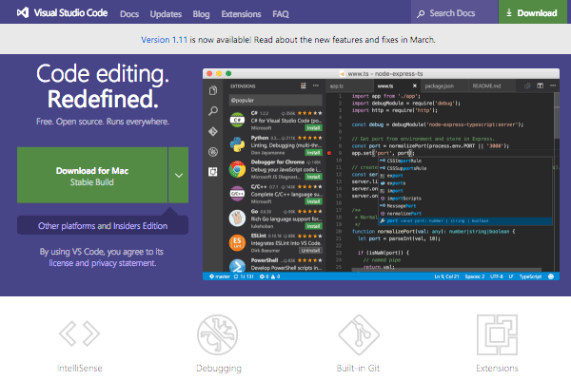Install the Debugger for Chrome extension
The image size is (571, 380).
point(313,177)
